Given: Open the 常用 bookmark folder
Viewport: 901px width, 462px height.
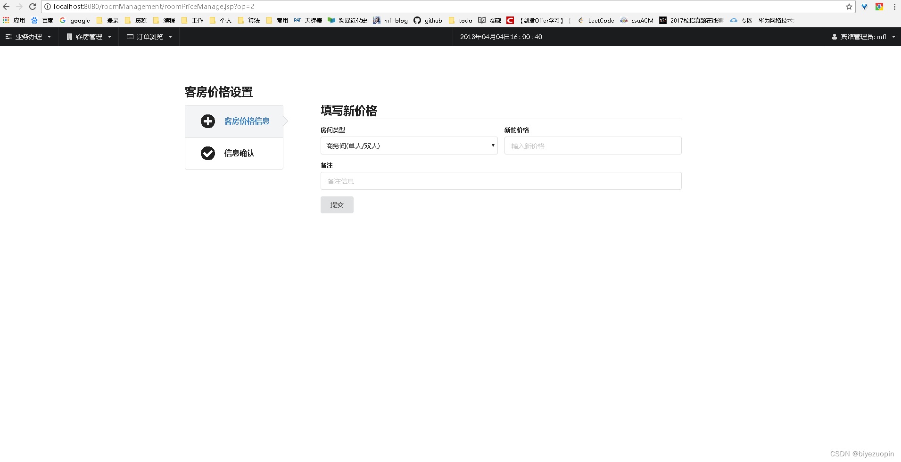Looking at the screenshot, I should (x=277, y=20).
